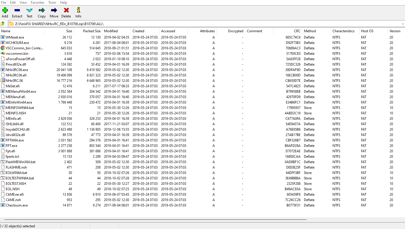Sort by CRC column header
The width and height of the screenshot is (405, 229).
(x=297, y=31)
